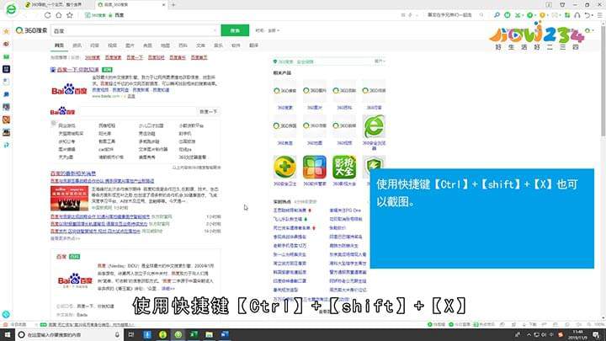Select the 网页 search tab
Screen dimensions: 606x341
pyautogui.click(x=59, y=45)
